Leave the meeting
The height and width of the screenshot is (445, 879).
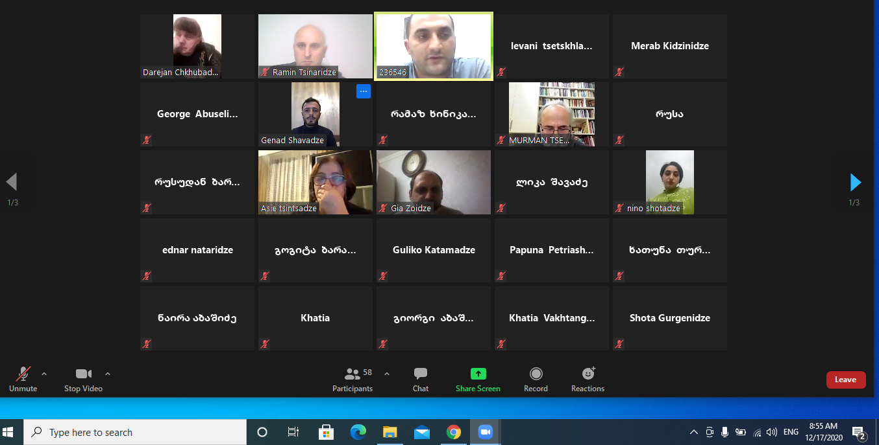845,380
